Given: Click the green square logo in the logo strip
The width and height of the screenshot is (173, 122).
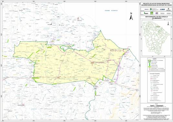Looking at the screenshot, I should point(152,13).
